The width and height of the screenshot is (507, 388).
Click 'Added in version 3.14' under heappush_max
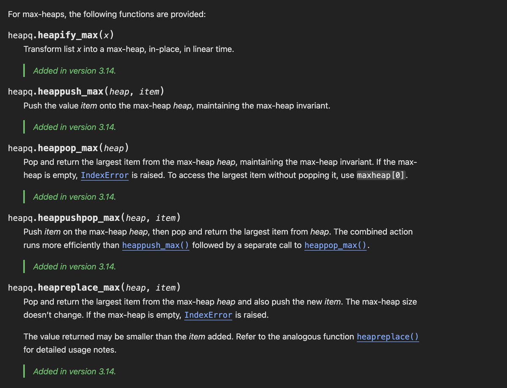pos(74,127)
